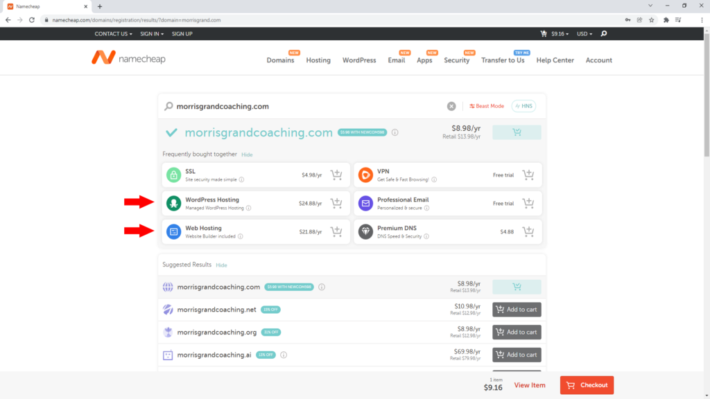Image resolution: width=710 pixels, height=399 pixels.
Task: Bookmark this page with star icon
Action: (x=652, y=20)
